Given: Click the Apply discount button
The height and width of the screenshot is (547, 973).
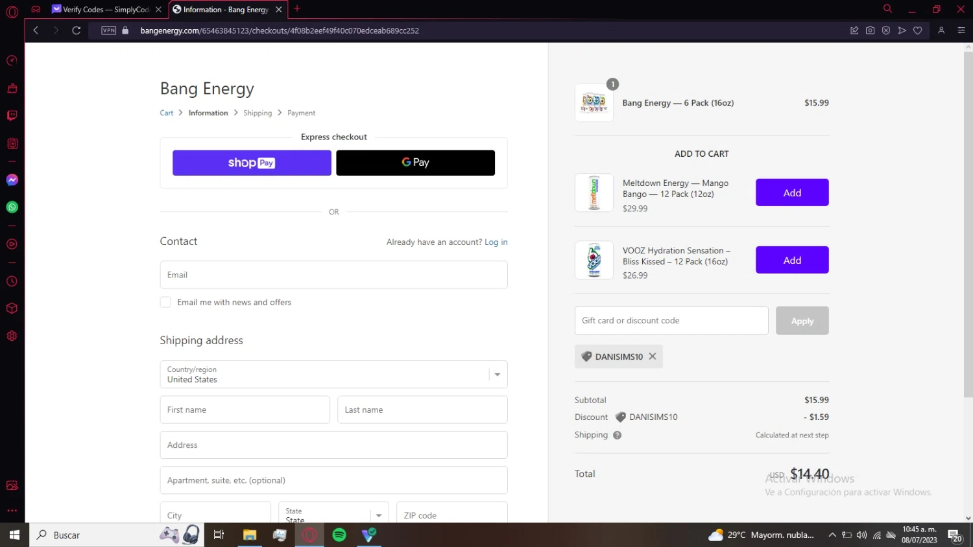Looking at the screenshot, I should tap(802, 321).
